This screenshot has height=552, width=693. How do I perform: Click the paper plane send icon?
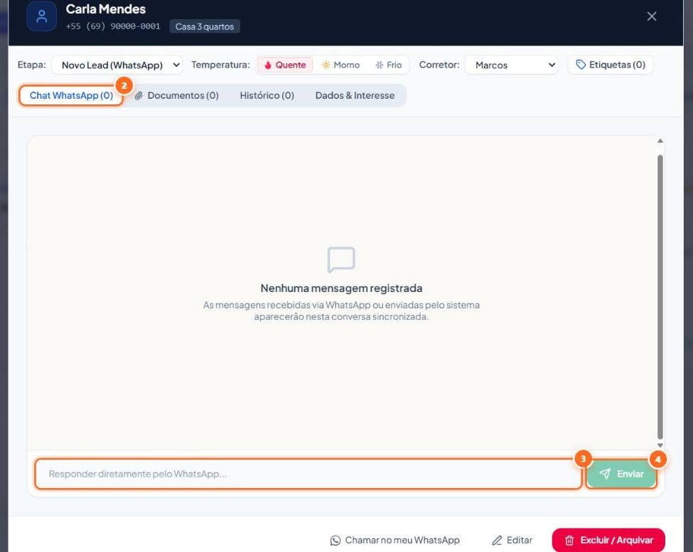[x=605, y=474]
